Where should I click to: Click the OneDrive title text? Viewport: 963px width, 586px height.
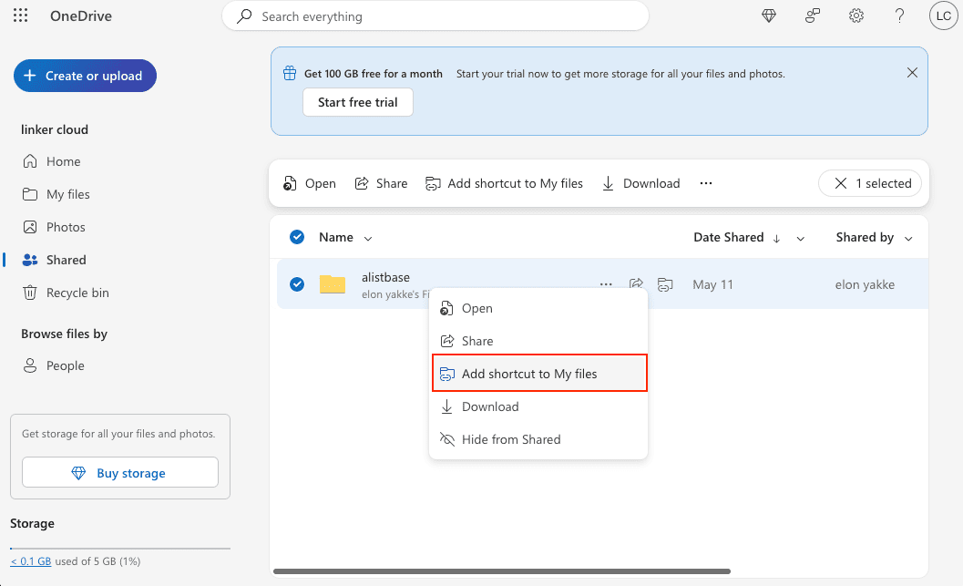click(81, 16)
